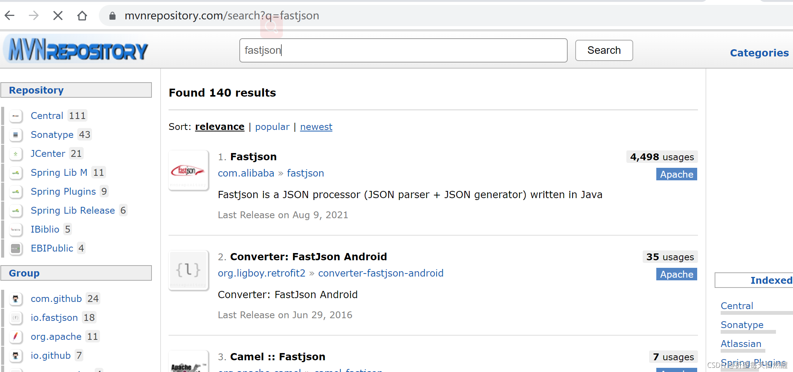
Task: Click the Found 140 results heading
Action: tap(222, 93)
